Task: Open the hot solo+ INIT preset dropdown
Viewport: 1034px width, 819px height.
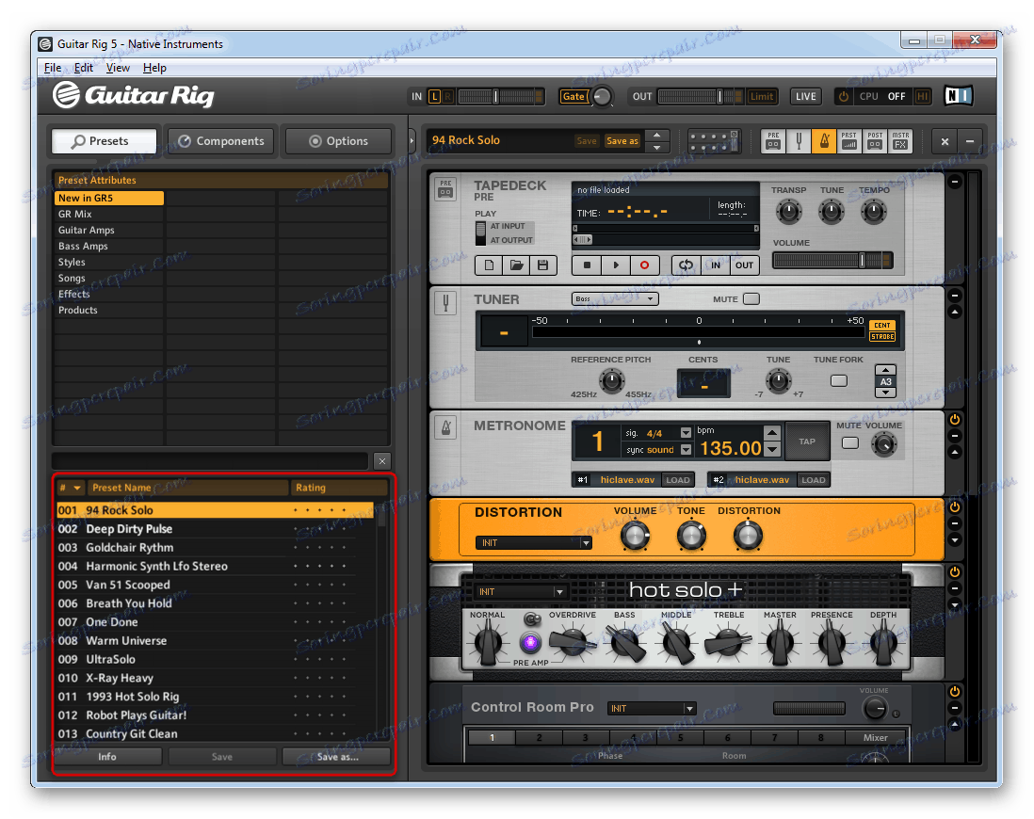Action: 521,591
